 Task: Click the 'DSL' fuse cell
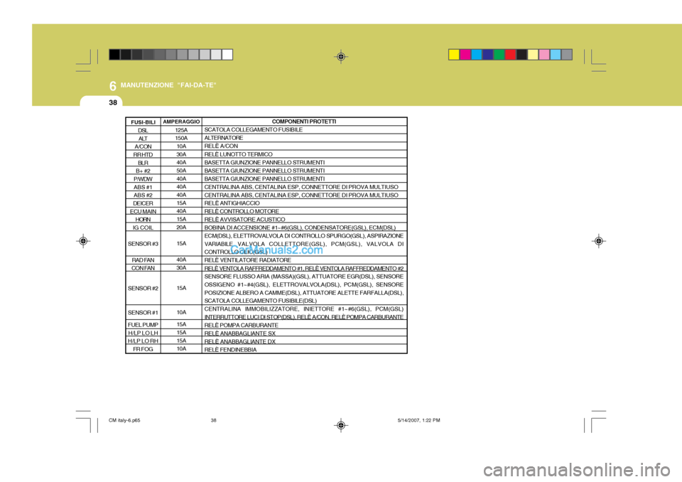143,130
